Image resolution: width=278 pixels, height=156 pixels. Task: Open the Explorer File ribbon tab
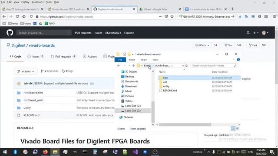point(120,60)
